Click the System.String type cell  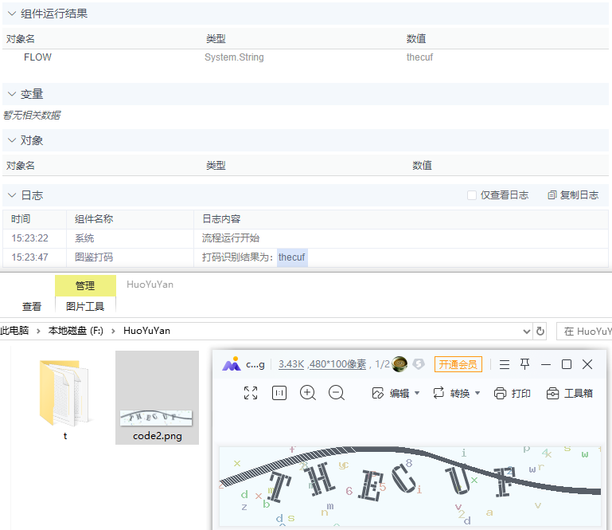[x=234, y=57]
